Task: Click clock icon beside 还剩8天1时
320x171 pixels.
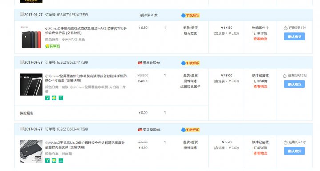Action: click(285, 28)
